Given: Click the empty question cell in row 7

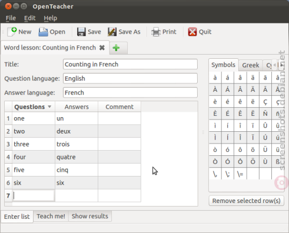Looking at the screenshot, I should [x=34, y=195].
